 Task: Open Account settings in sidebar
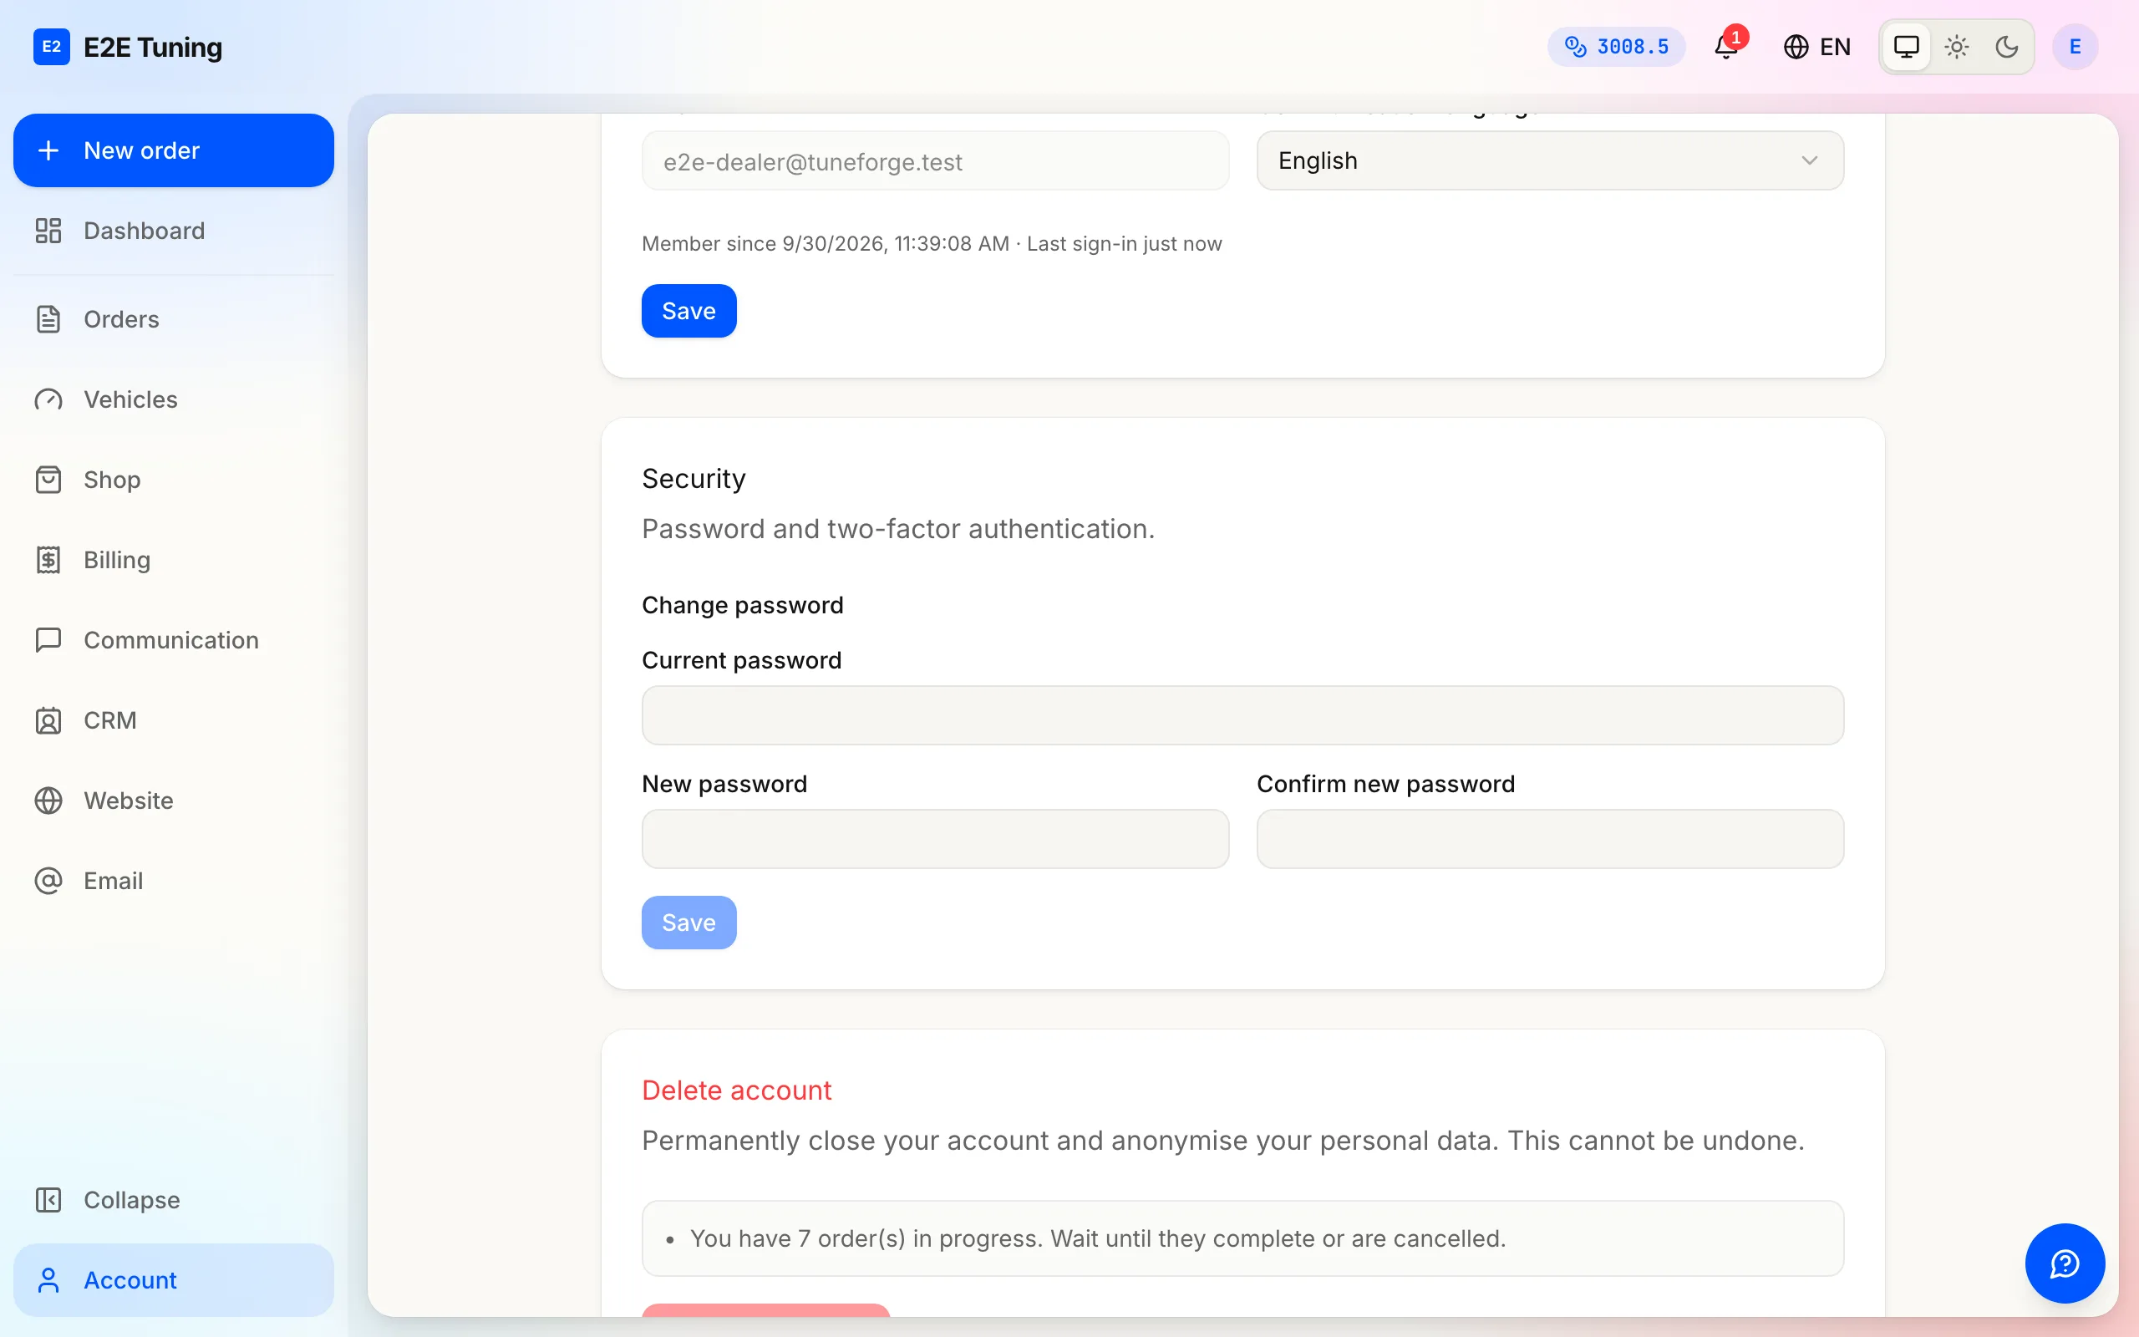click(x=173, y=1280)
